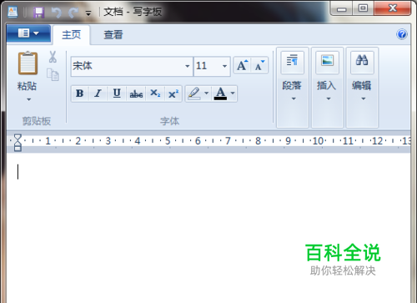The width and height of the screenshot is (417, 303).
Task: Click the paragraph icon in 段落 group
Action: pyautogui.click(x=293, y=62)
